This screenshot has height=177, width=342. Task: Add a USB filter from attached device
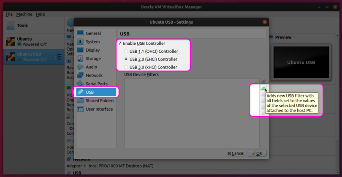(263, 88)
